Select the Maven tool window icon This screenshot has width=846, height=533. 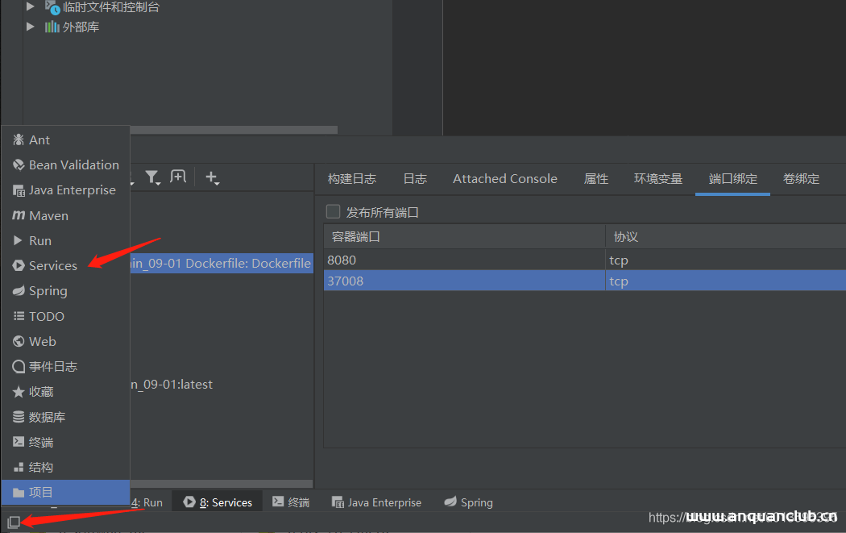point(48,215)
